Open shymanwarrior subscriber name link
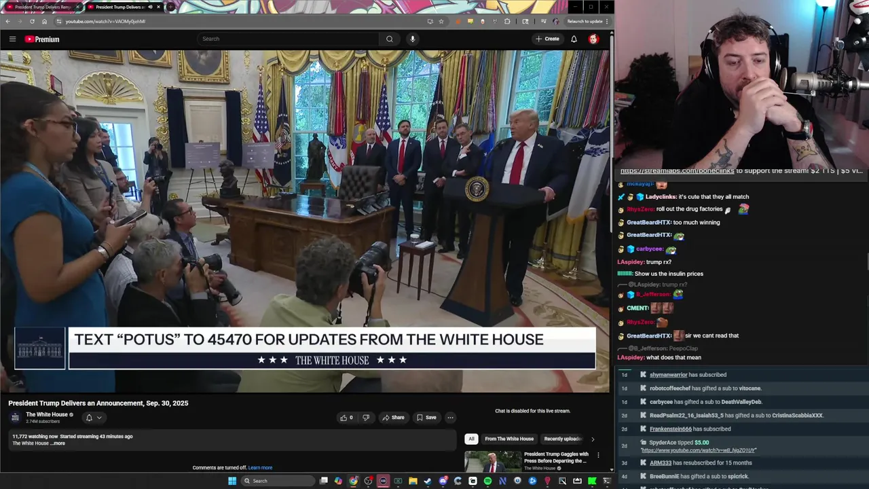Screen dimensions: 869x489 tap(669, 375)
